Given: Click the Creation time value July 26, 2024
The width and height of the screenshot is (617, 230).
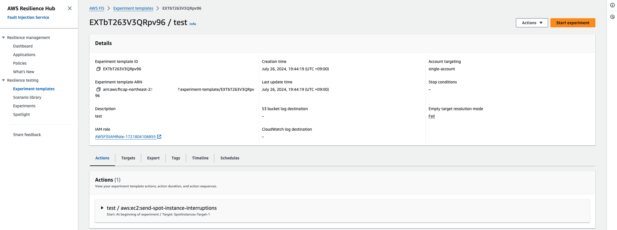Looking at the screenshot, I should 295,69.
